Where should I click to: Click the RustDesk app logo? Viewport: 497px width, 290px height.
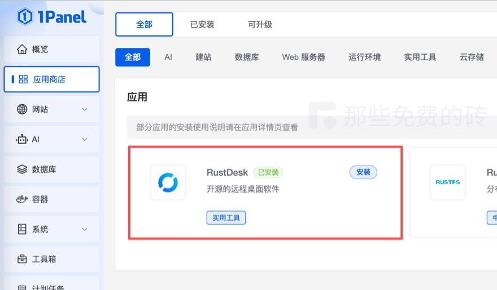coord(168,182)
